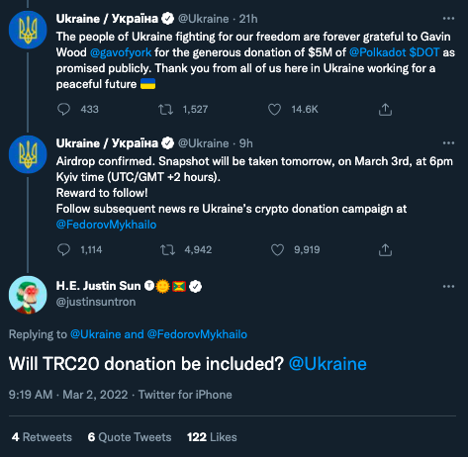Reply to the Airdrop confirmed tweet

[63, 249]
